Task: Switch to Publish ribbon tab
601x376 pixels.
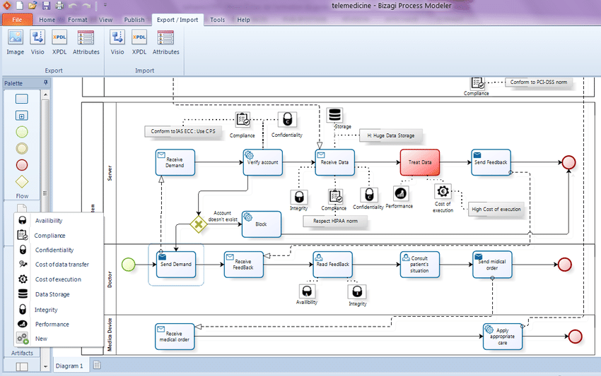Action: click(134, 20)
